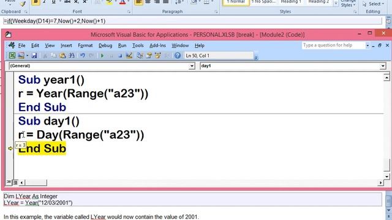Switch to Full Module View button
Screen dimensions: 392x220
point(15,183)
